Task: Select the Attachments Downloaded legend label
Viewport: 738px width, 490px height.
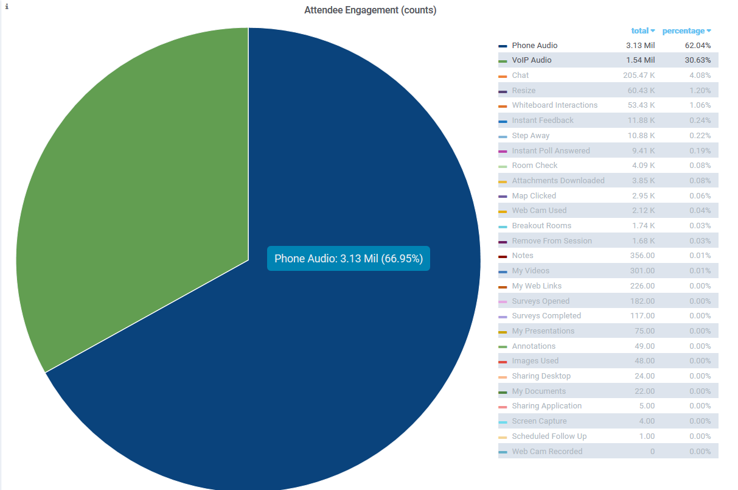Action: 558,181
